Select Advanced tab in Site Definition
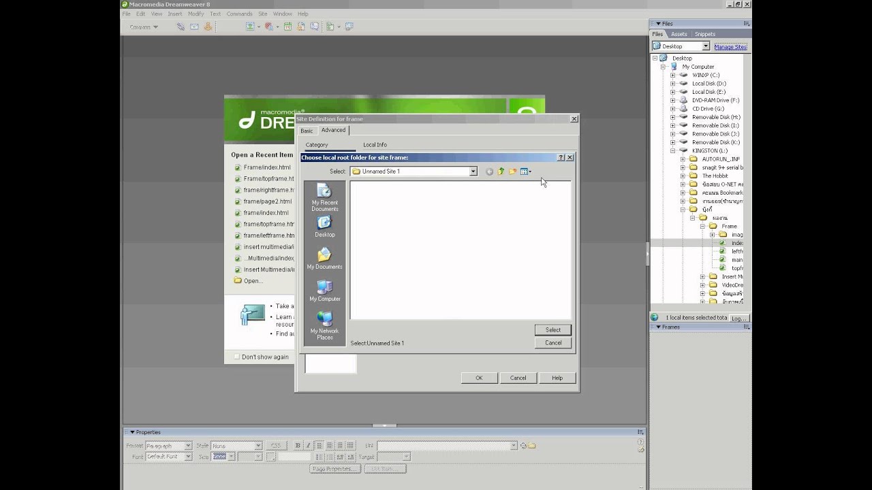The width and height of the screenshot is (872, 490). tap(333, 130)
